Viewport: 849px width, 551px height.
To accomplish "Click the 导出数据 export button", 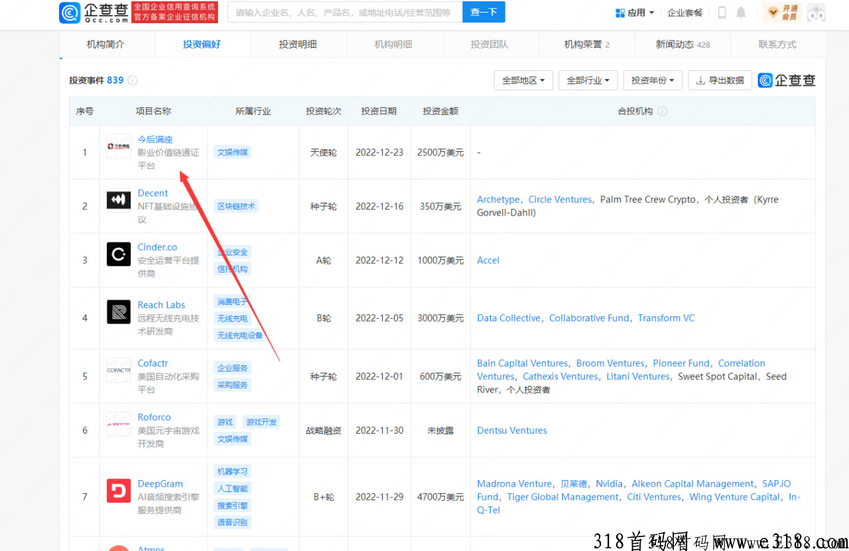I will [x=720, y=80].
